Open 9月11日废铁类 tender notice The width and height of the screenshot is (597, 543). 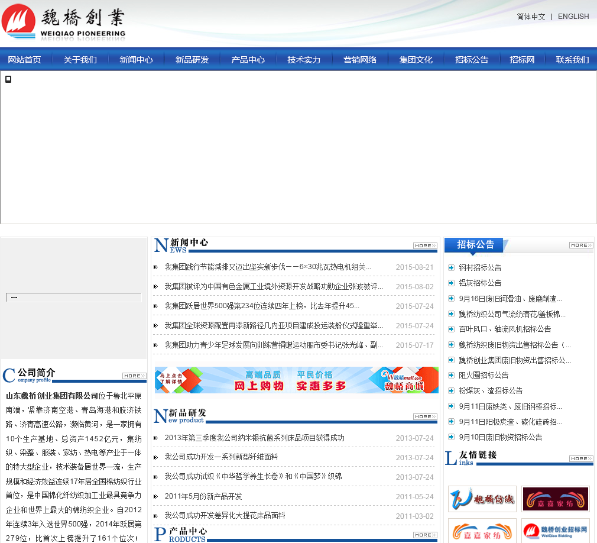coord(511,406)
